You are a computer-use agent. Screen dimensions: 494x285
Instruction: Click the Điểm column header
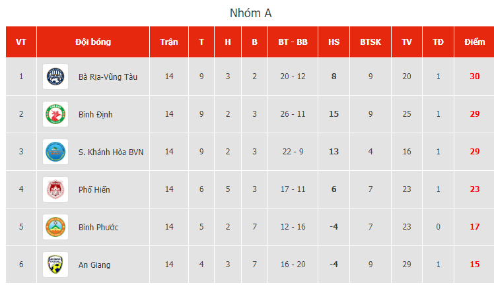coord(474,42)
